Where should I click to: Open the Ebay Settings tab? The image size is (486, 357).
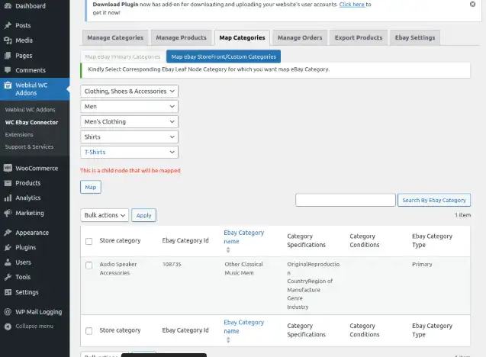[414, 37]
